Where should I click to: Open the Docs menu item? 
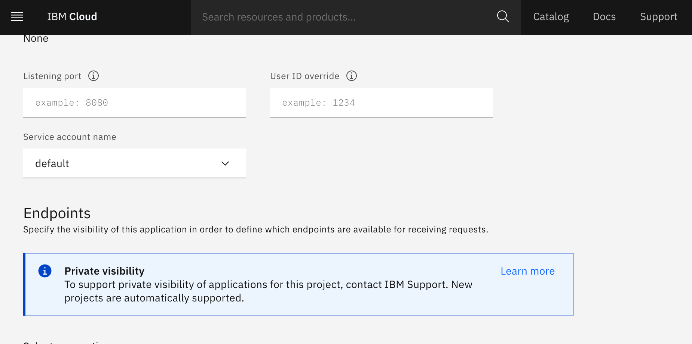point(604,17)
